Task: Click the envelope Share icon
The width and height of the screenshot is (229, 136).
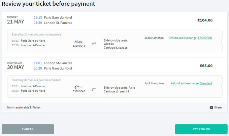Action: click(211, 107)
